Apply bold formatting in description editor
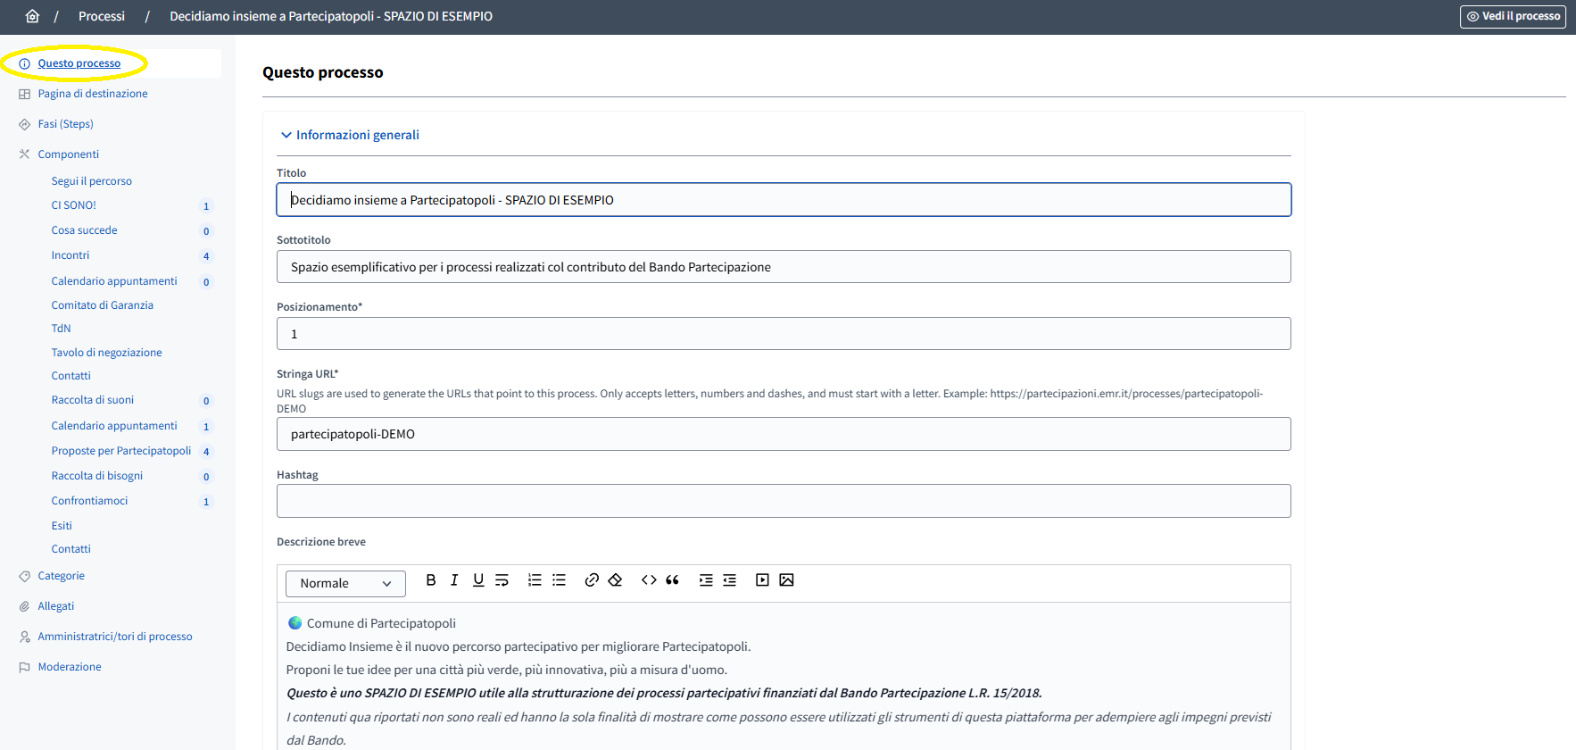 (x=431, y=580)
